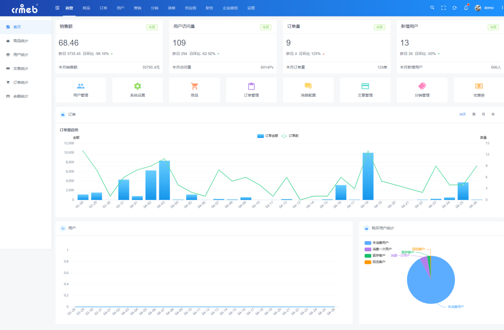504x330 pixels.
Task: Open 系统设置 gear shortcut
Action: click(x=137, y=90)
